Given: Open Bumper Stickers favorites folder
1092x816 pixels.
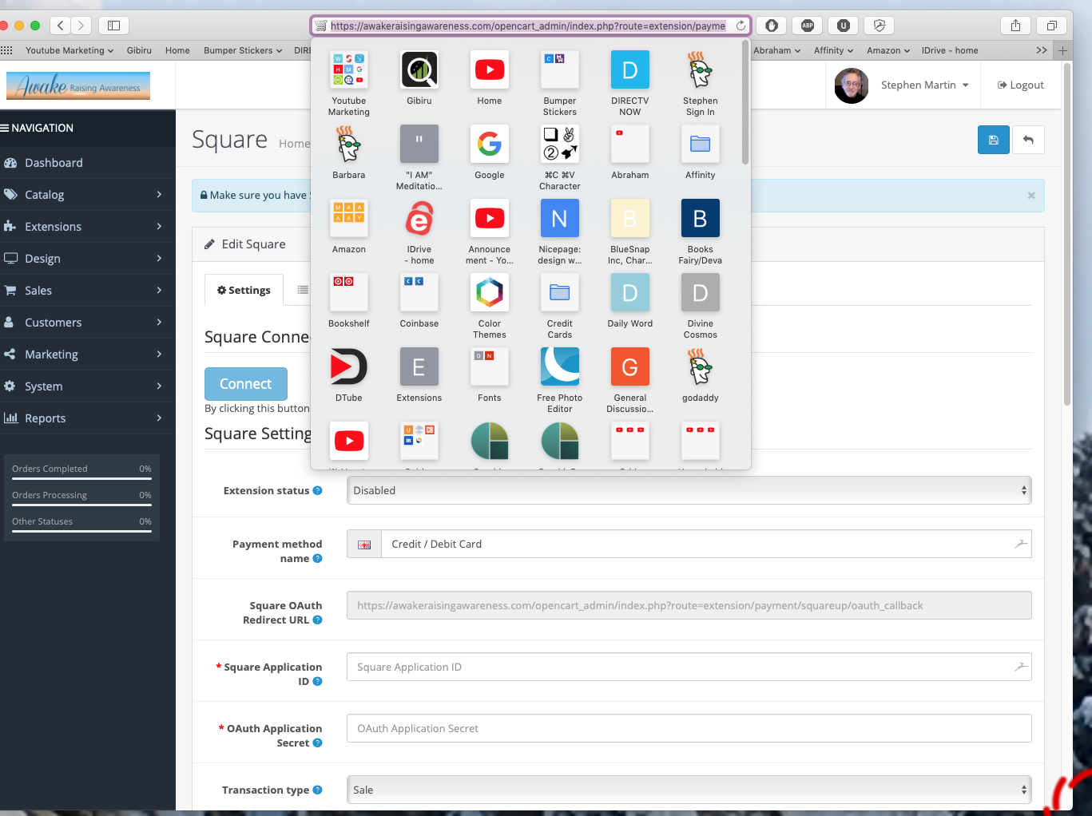Looking at the screenshot, I should (560, 70).
